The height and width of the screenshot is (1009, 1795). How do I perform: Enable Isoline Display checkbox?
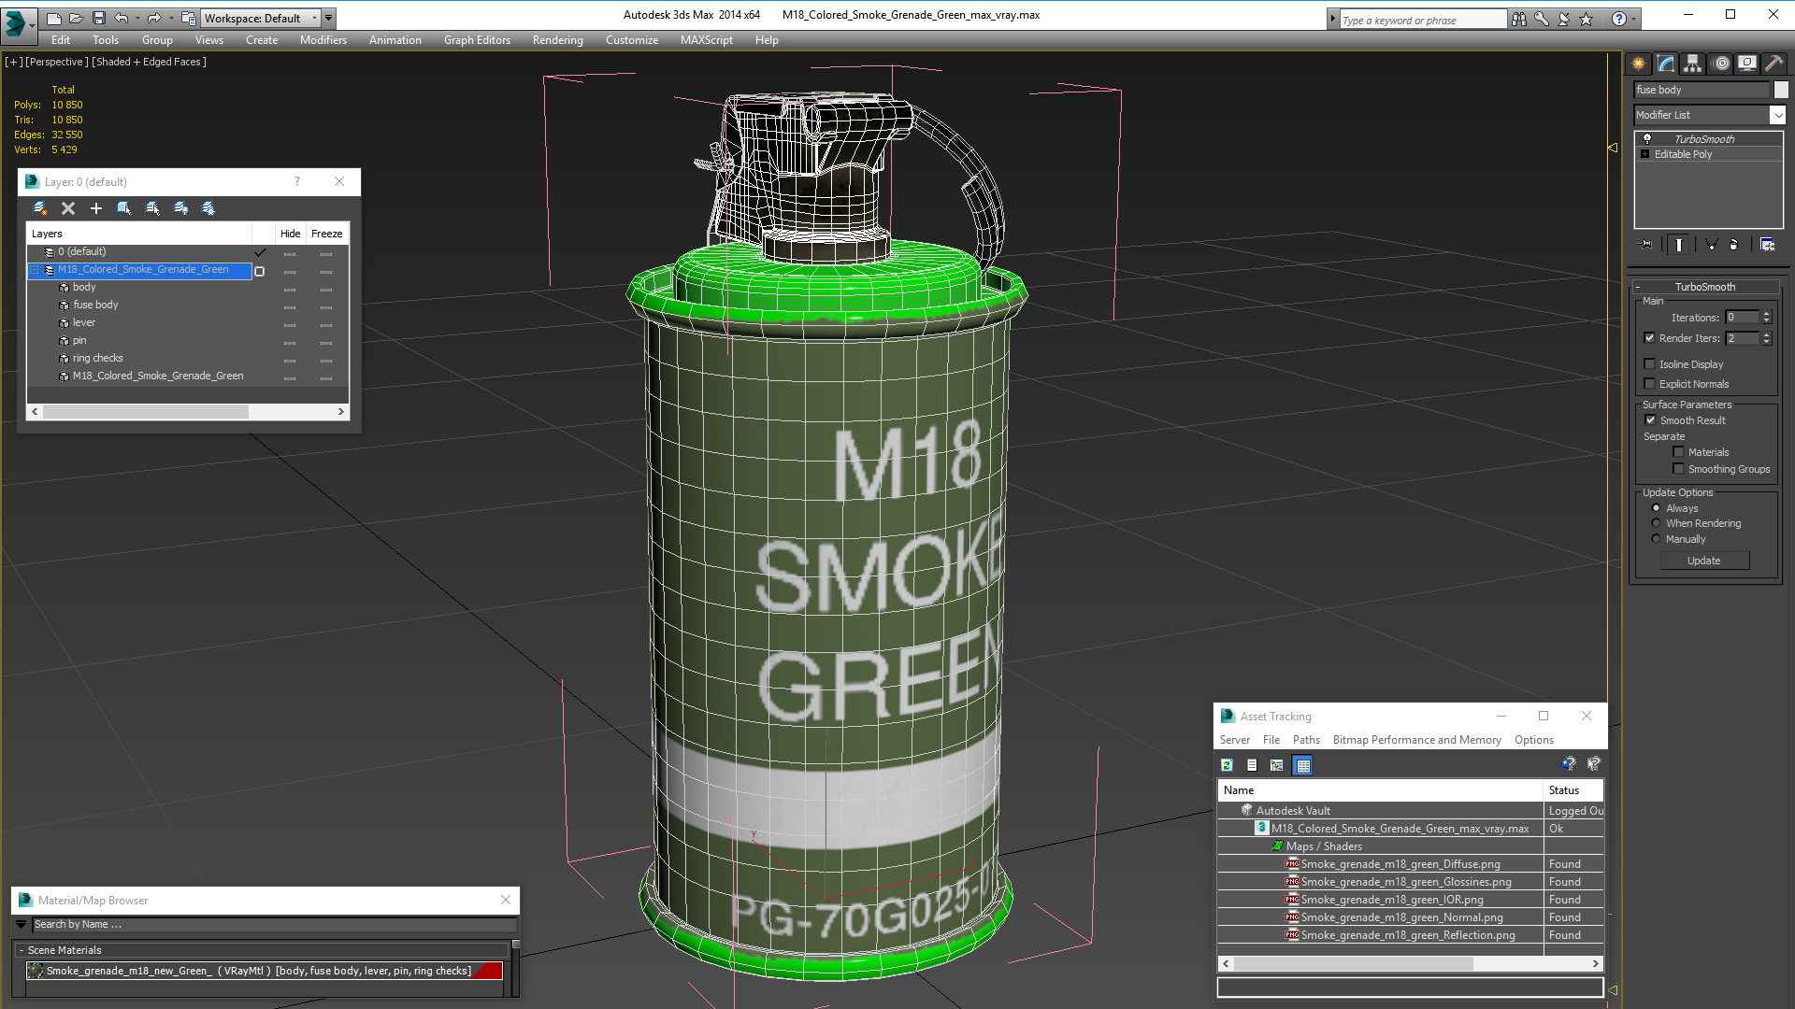tap(1649, 364)
